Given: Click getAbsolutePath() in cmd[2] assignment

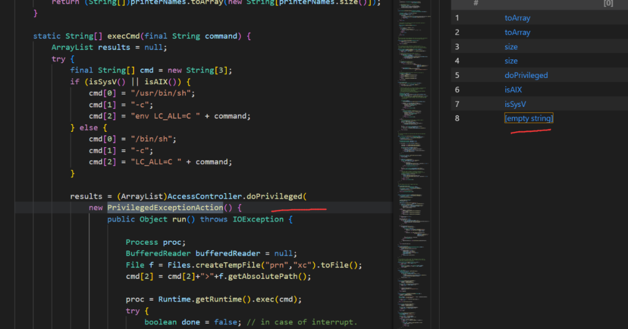Looking at the screenshot, I should [267, 277].
